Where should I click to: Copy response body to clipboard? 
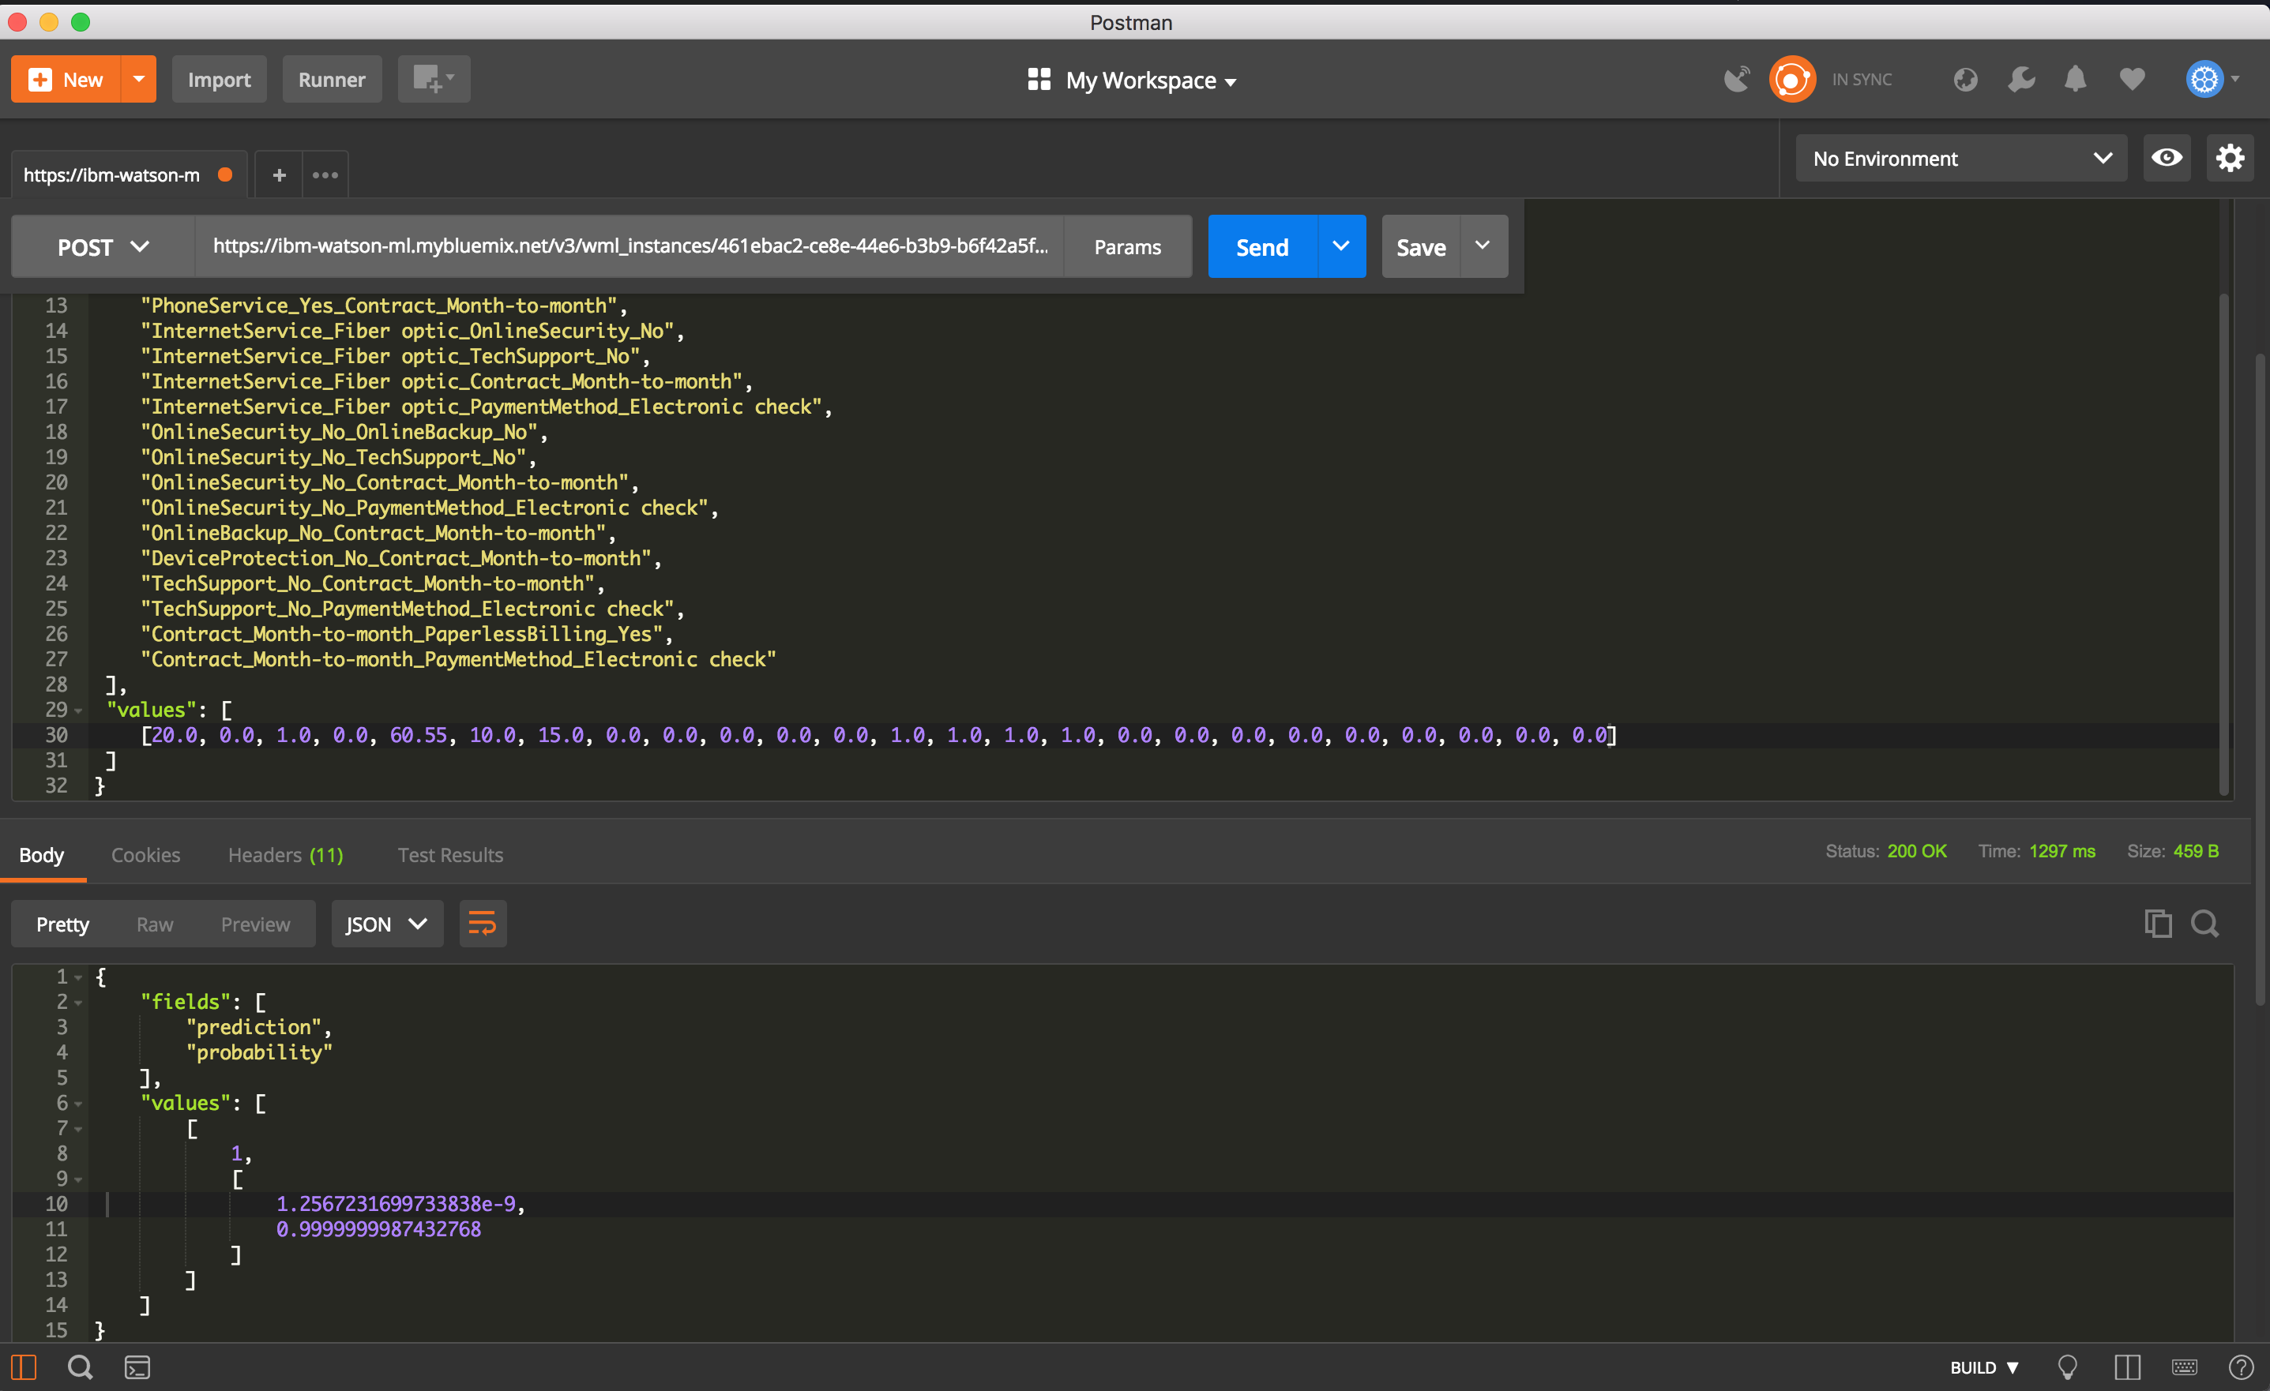click(x=2158, y=924)
